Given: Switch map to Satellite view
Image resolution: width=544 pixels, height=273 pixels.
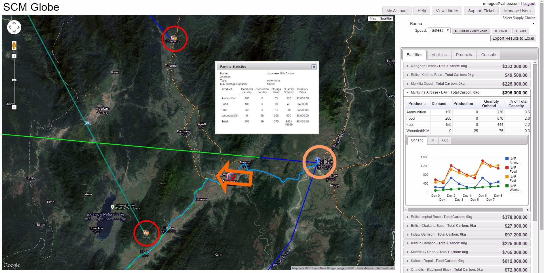Looking at the screenshot, I should tap(386, 18).
